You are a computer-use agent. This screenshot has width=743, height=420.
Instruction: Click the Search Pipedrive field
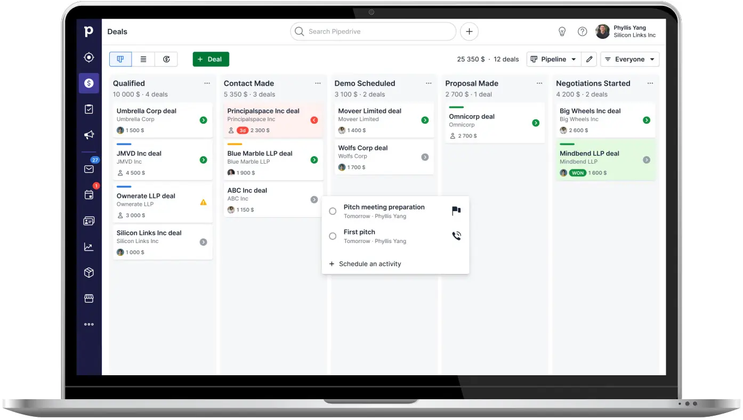[x=373, y=31]
